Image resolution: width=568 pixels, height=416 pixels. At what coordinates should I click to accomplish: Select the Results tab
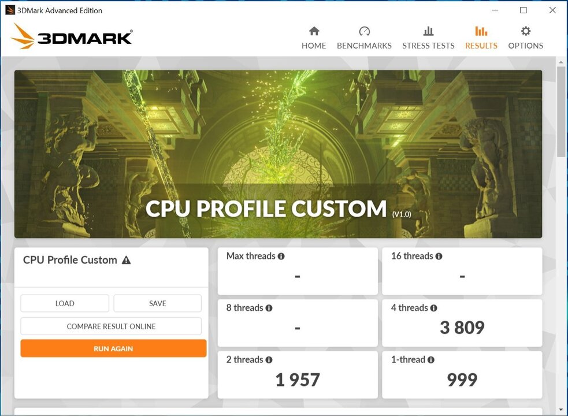point(481,38)
